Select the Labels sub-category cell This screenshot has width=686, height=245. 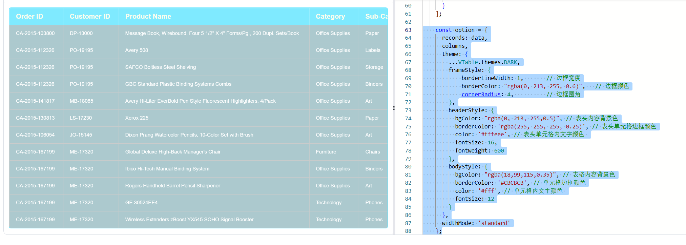pyautogui.click(x=373, y=50)
